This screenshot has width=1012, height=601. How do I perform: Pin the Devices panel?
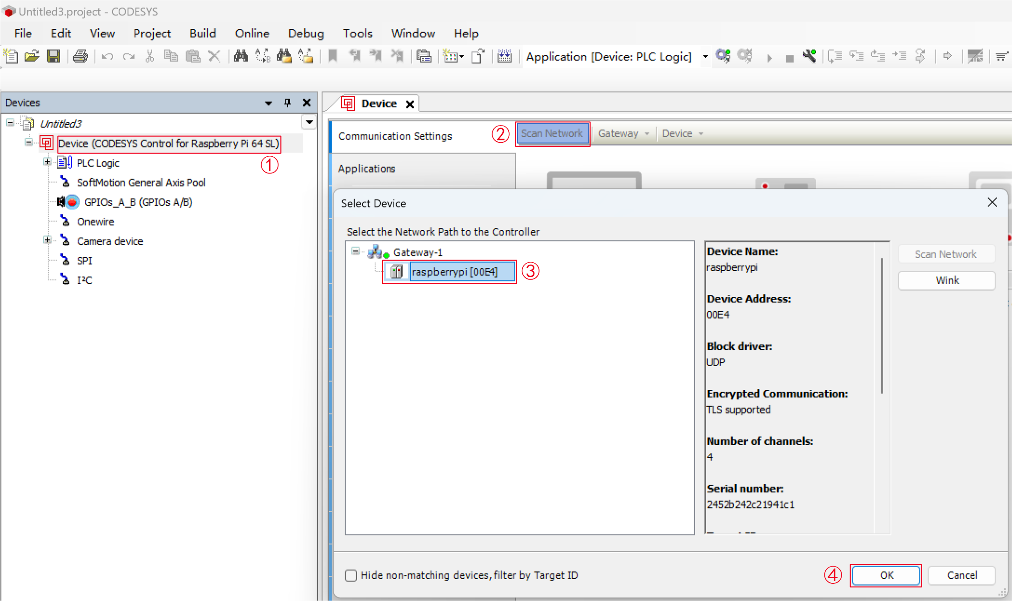click(287, 102)
